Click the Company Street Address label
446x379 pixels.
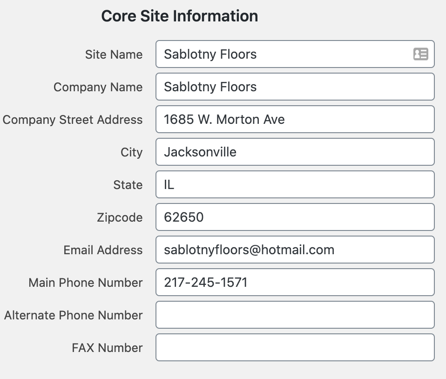point(73,120)
